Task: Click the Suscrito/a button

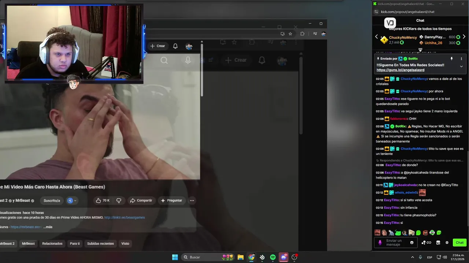Action: (52, 201)
